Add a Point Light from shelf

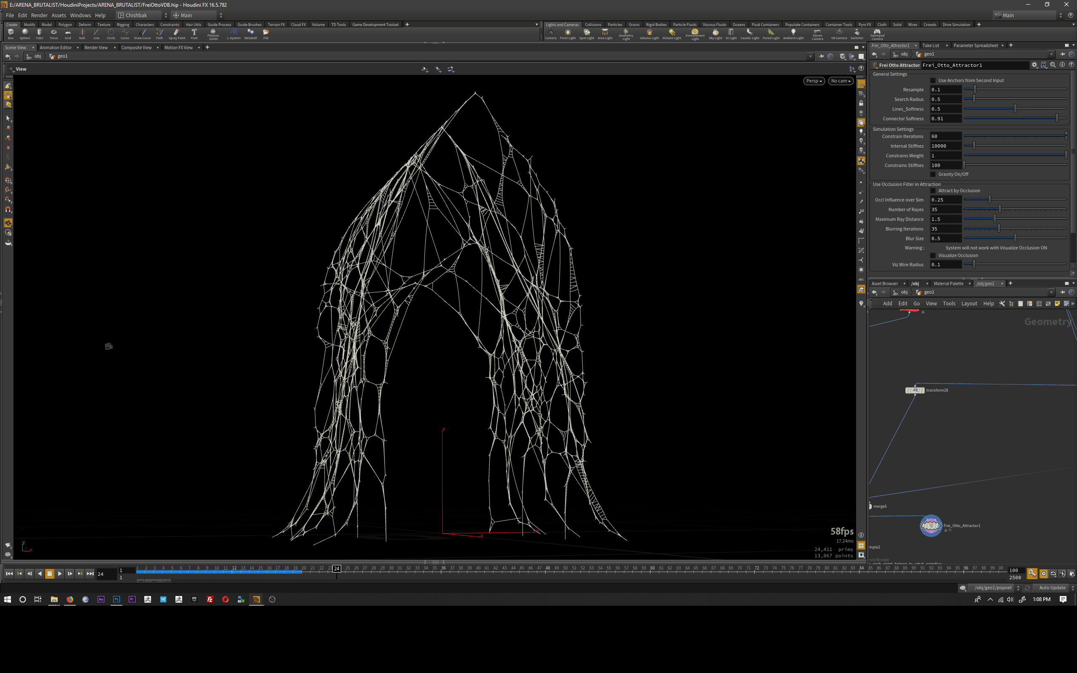tap(568, 34)
